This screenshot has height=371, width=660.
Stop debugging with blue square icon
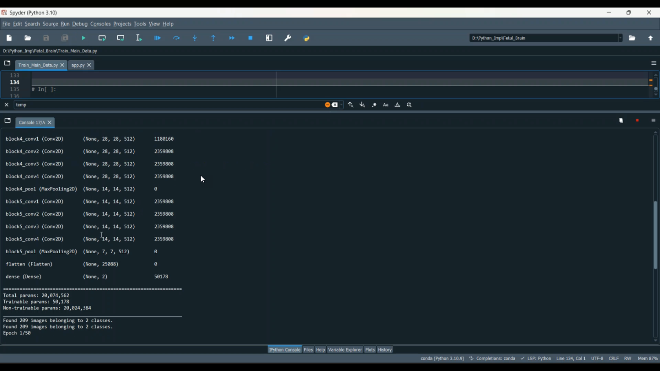click(x=250, y=38)
